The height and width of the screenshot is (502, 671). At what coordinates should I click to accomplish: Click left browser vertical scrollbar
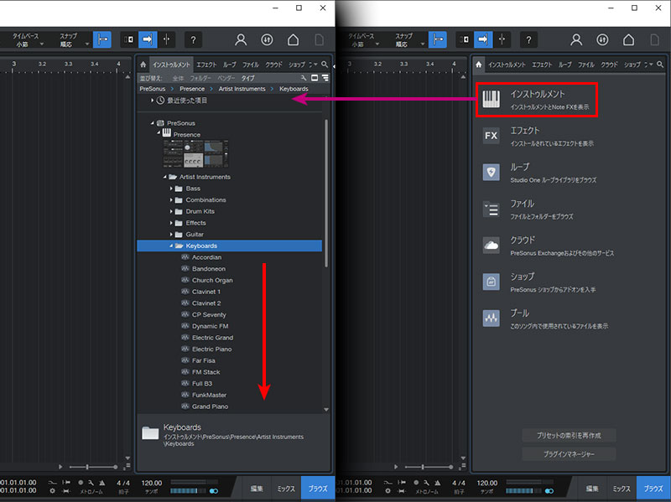(326, 194)
